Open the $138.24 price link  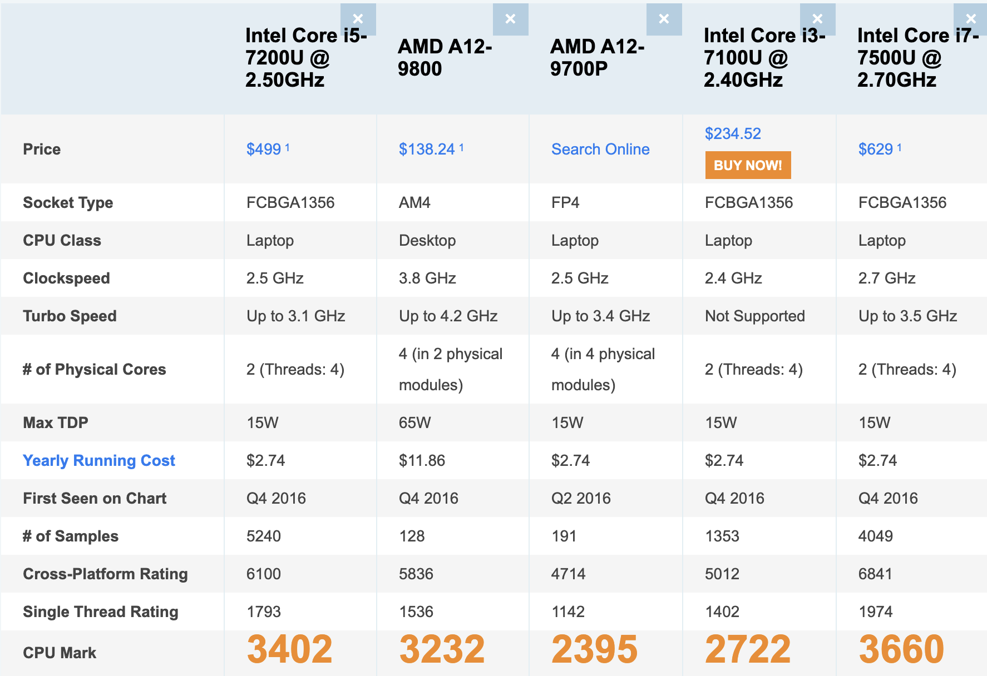[427, 149]
